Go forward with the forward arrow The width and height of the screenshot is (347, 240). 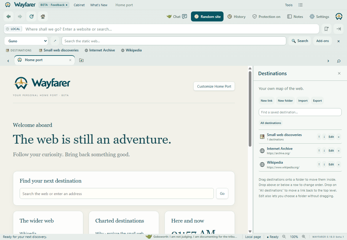20,16
